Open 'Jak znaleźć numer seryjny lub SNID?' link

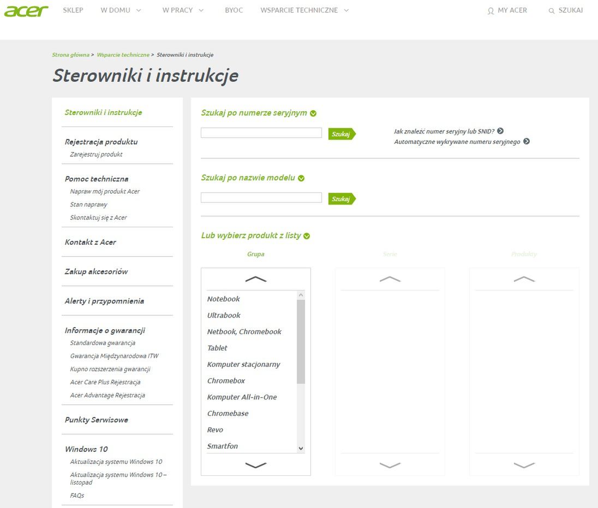pos(444,131)
